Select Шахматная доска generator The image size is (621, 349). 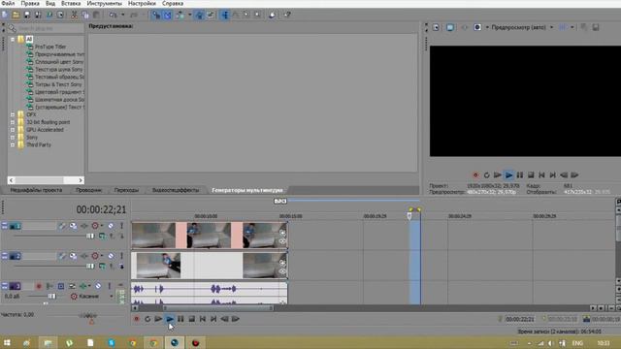[x=59, y=99]
